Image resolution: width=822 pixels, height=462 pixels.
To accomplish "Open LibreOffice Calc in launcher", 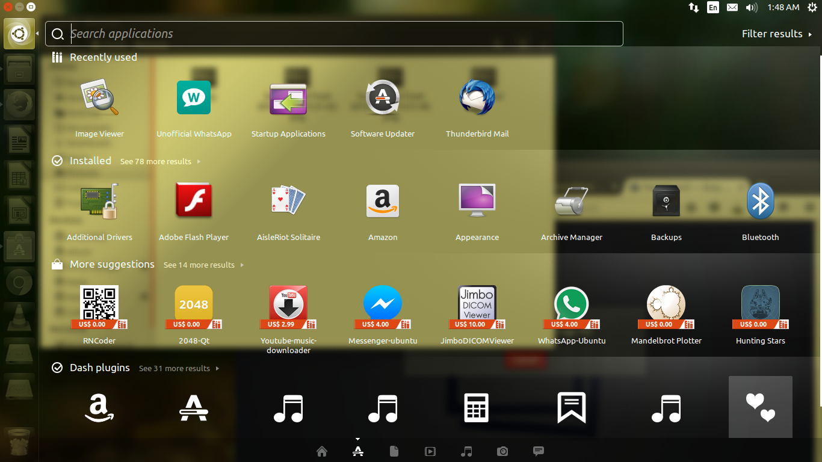I will (x=19, y=176).
